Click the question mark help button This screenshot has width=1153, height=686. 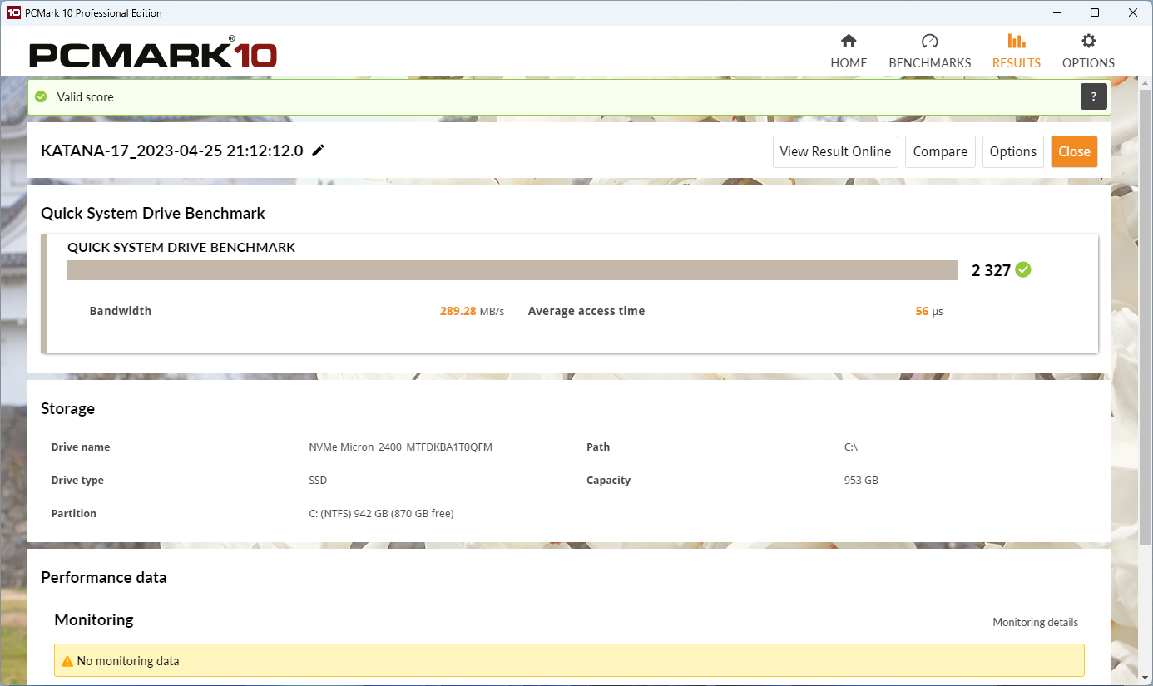(1094, 96)
